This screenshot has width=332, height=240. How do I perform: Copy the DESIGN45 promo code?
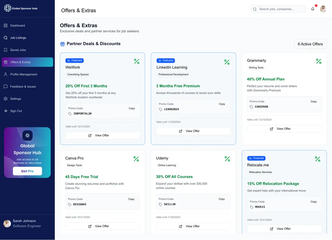pos(131,199)
